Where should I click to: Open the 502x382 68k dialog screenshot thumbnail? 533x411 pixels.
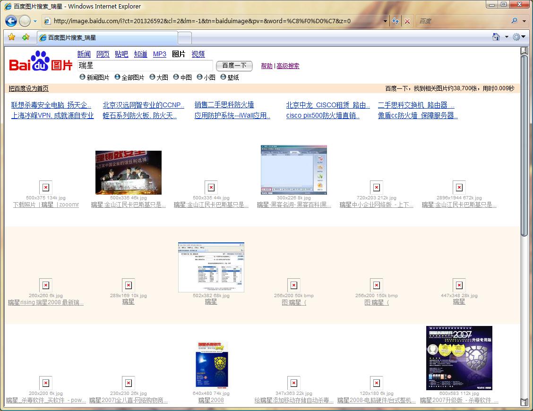pyautogui.click(x=211, y=267)
